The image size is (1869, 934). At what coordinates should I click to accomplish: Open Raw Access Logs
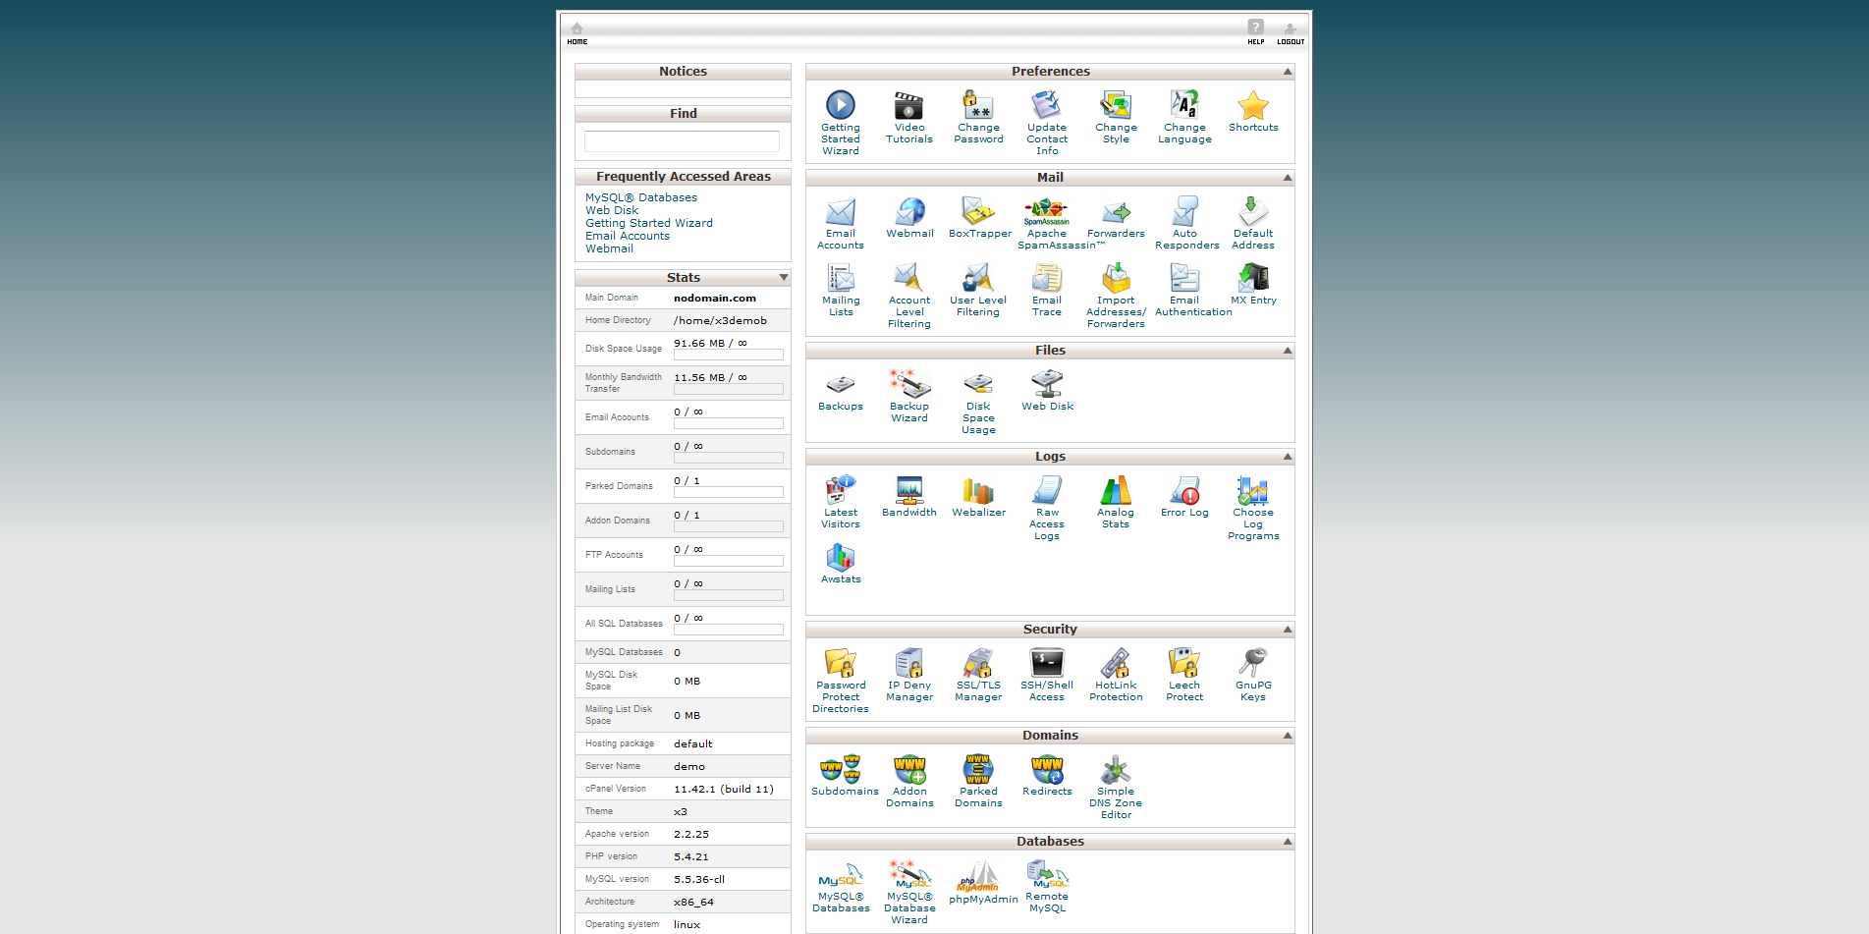coord(1047,490)
